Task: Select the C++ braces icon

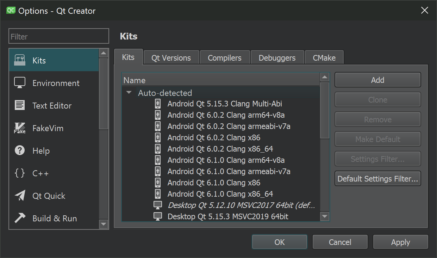Action: tap(20, 173)
